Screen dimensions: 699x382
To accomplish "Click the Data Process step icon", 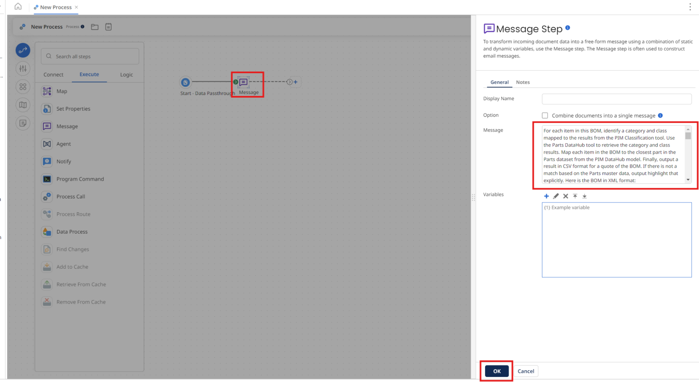I will pyautogui.click(x=47, y=232).
